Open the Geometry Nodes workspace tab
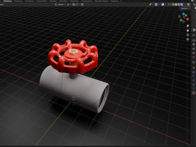 (x=101, y=1)
